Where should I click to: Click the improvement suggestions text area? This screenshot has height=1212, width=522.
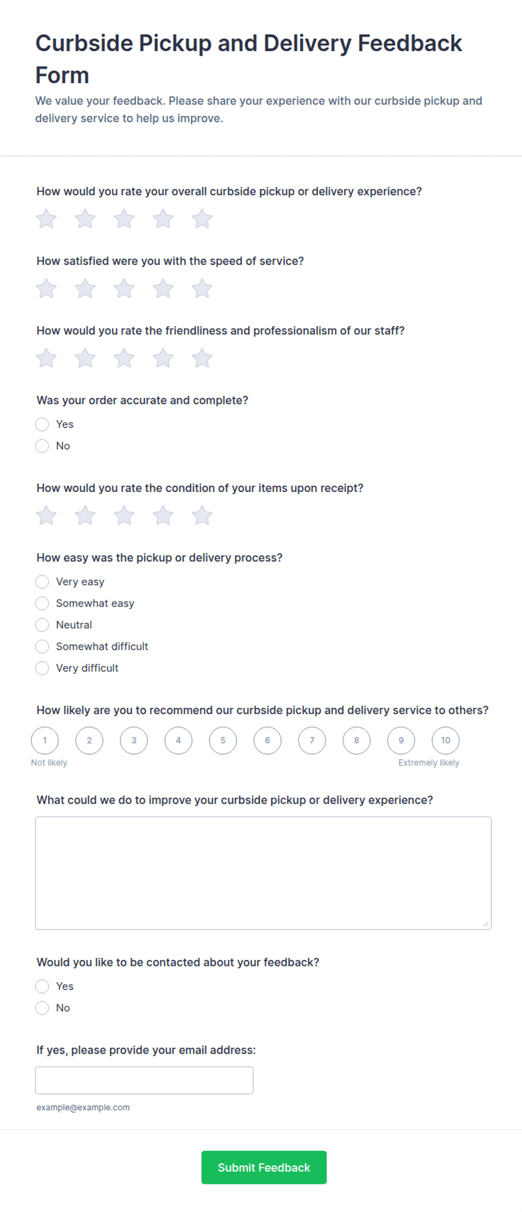point(263,873)
